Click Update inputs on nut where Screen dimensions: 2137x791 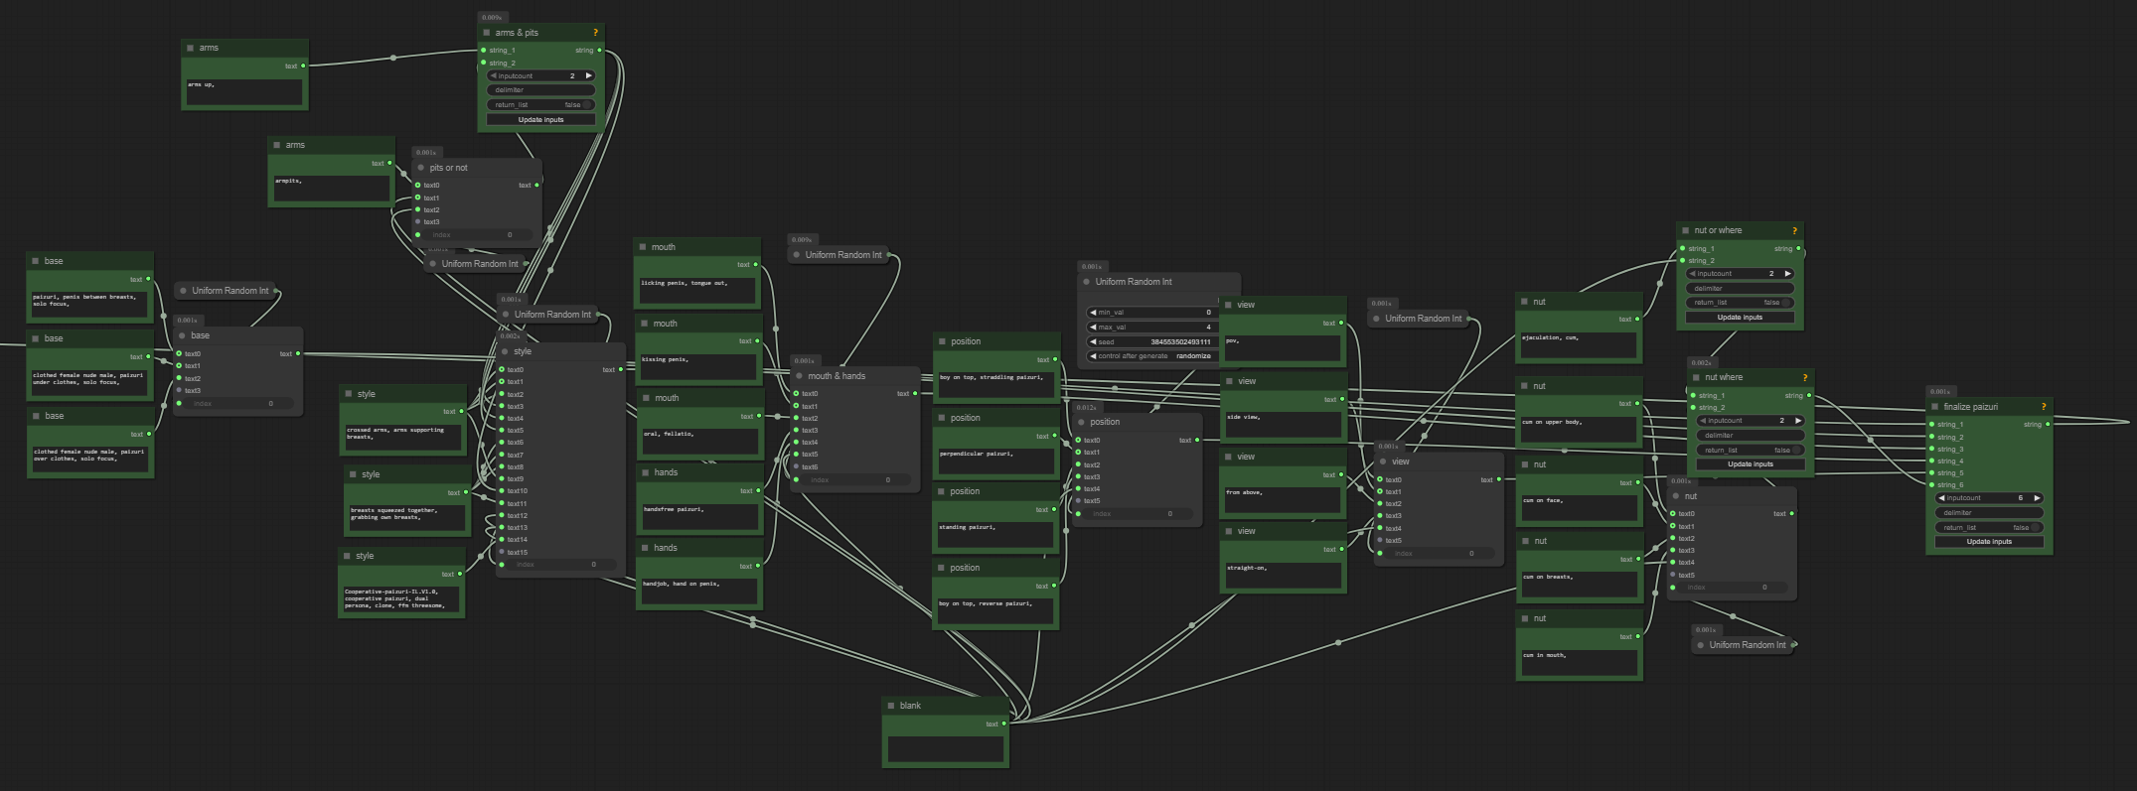pos(1751,464)
